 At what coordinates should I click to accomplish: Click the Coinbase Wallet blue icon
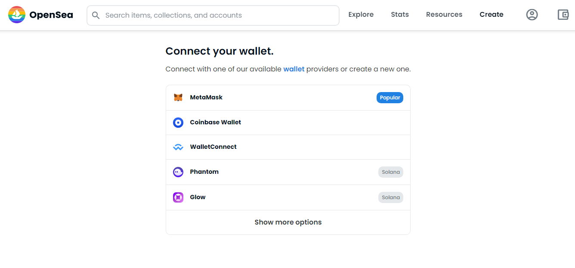tap(178, 123)
